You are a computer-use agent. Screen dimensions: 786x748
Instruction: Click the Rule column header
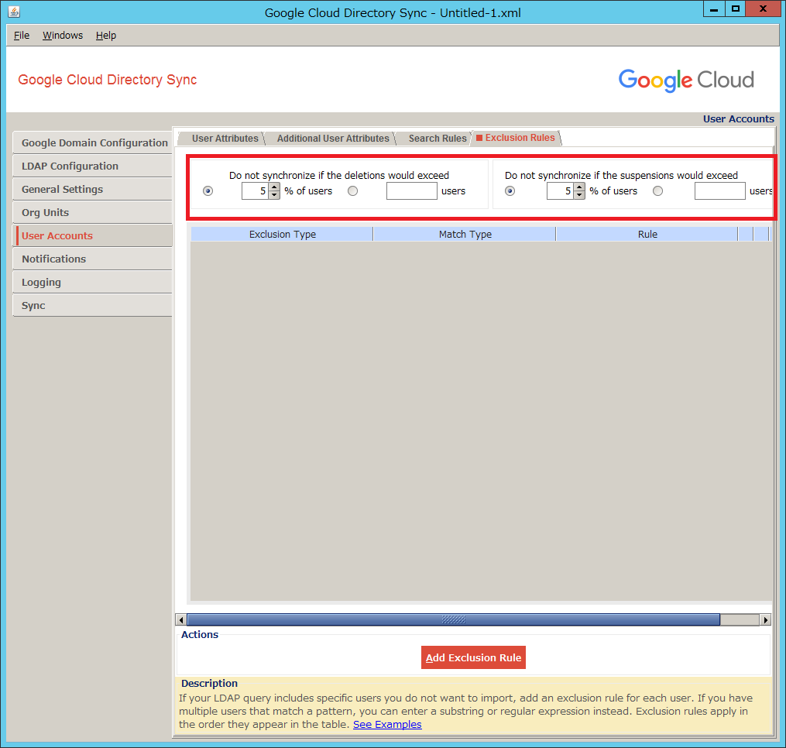[x=647, y=234]
